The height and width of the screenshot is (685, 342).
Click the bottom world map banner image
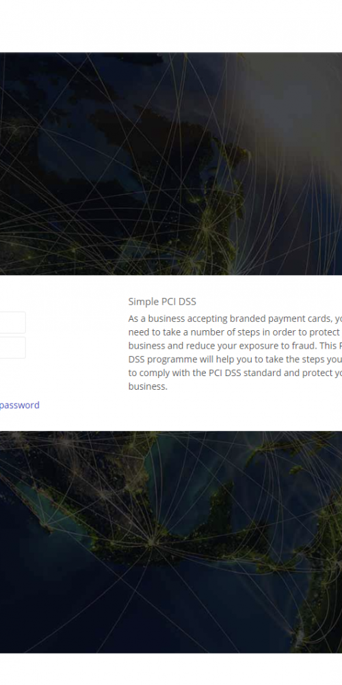pos(171,542)
